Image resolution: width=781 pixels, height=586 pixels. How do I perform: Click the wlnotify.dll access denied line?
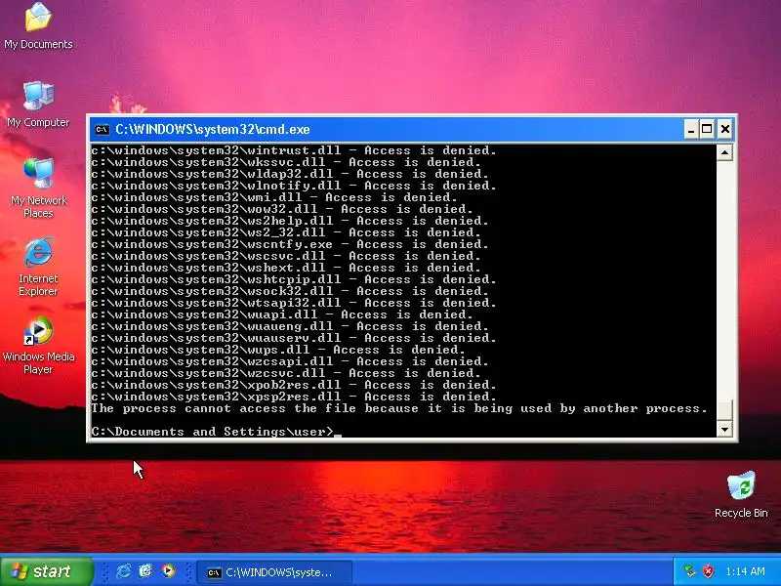coord(294,186)
